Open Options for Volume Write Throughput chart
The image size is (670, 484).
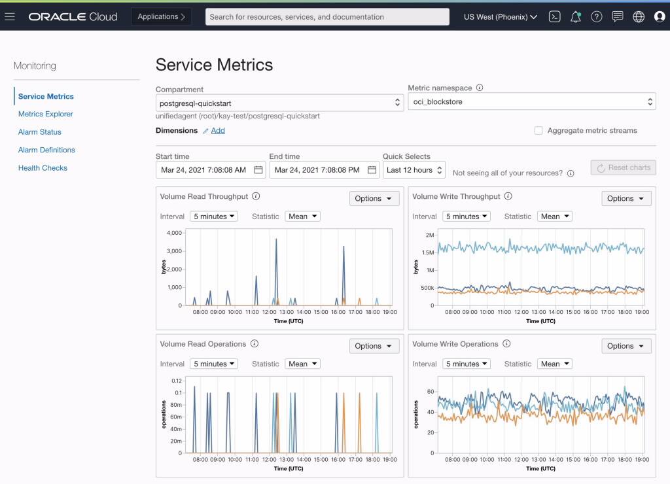(626, 198)
